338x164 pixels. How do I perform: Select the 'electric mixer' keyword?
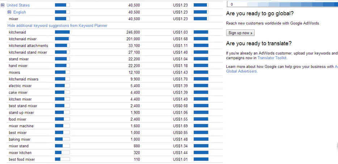coord(20,86)
